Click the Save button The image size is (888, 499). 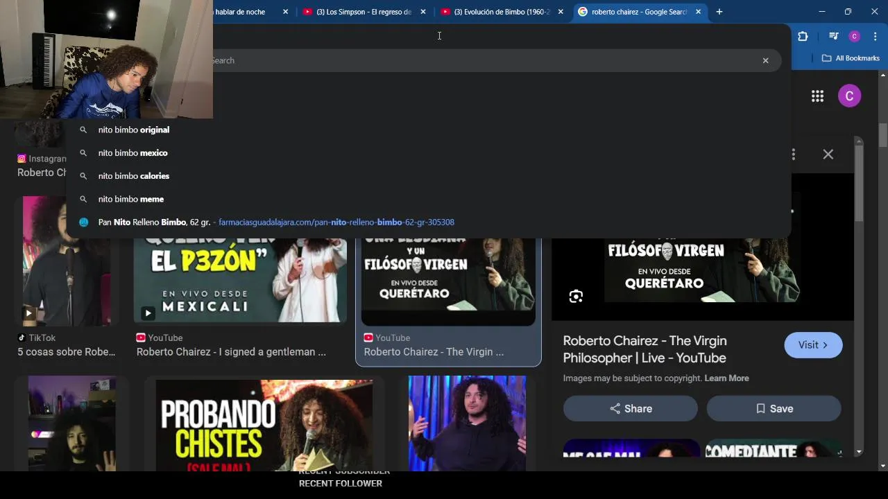coord(774,408)
